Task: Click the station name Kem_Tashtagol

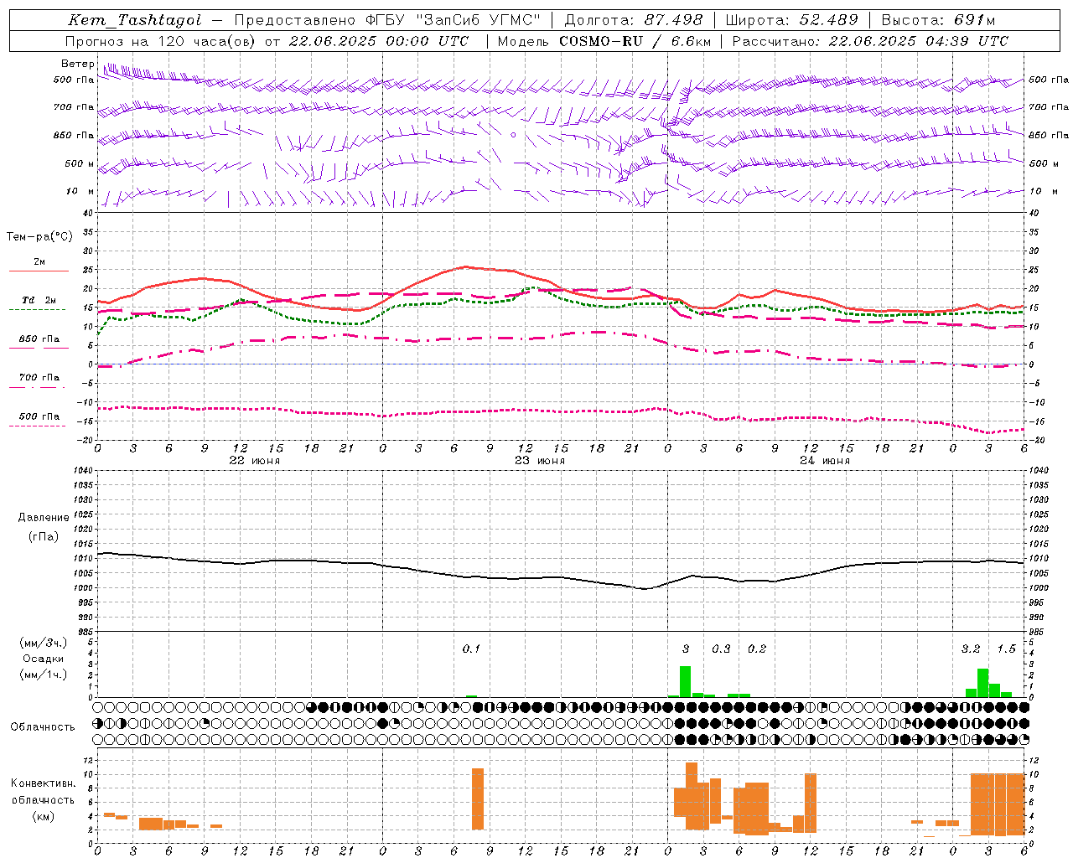Action: [x=135, y=21]
